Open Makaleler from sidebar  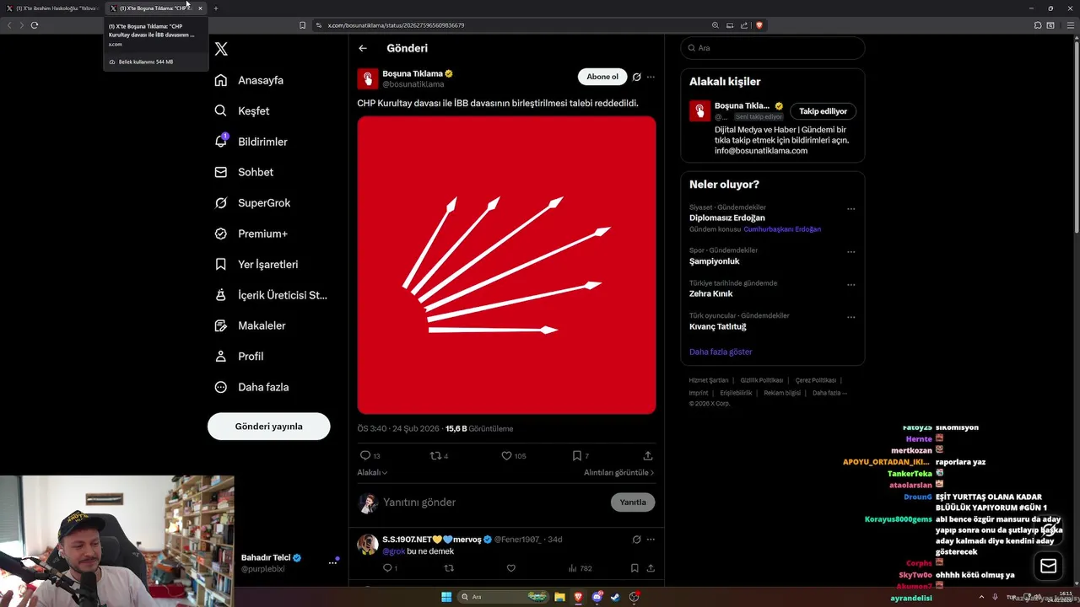(x=251, y=325)
